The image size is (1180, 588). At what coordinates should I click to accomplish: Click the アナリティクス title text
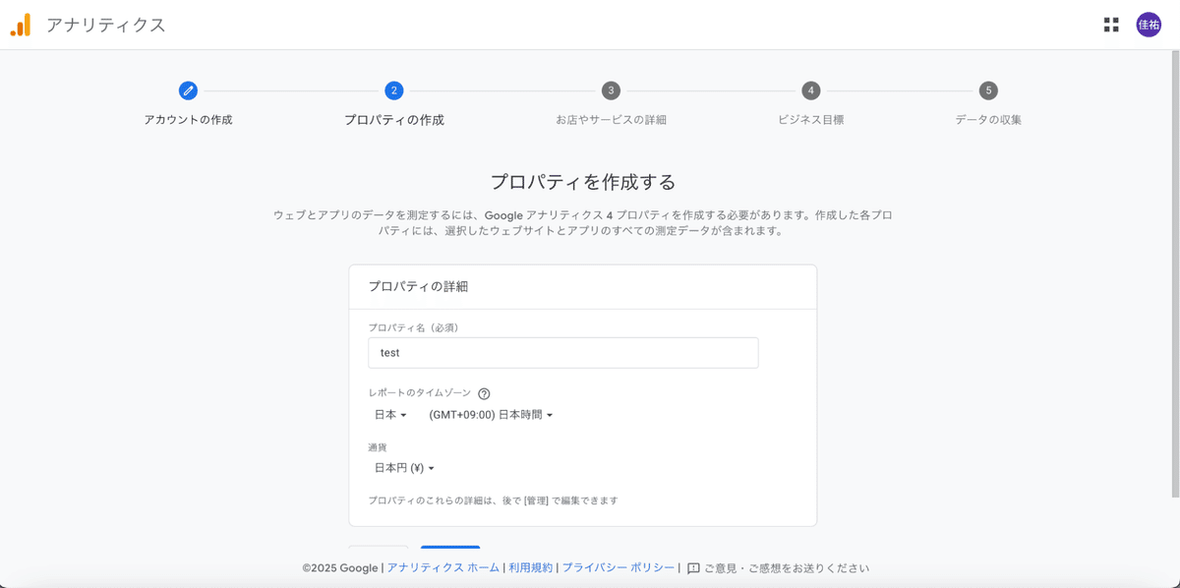[x=105, y=26]
